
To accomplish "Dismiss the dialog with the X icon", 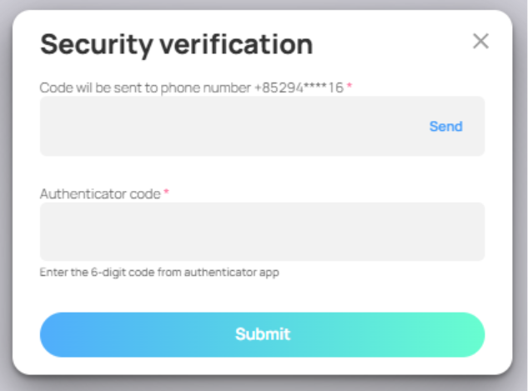I will click(480, 42).
